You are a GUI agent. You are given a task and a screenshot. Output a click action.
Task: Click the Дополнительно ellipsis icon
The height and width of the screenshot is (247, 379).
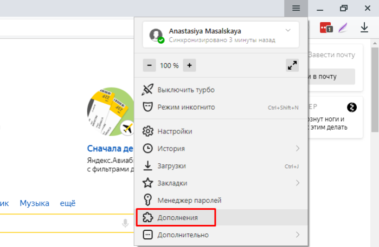(147, 235)
